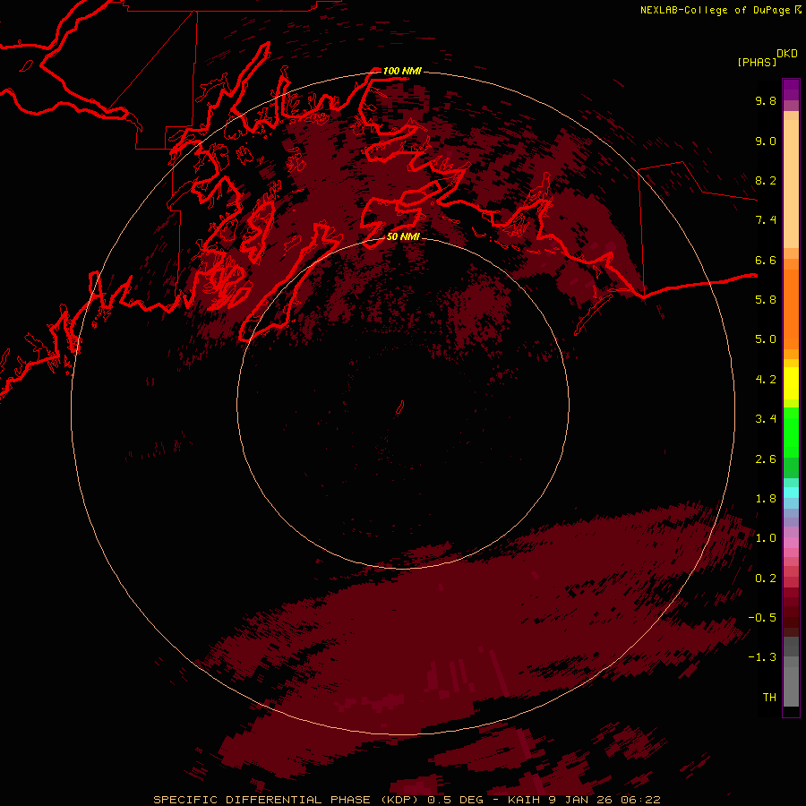Screen dimensions: 806x806
Task: Click the -1.3 value on the scale
Action: (762, 657)
